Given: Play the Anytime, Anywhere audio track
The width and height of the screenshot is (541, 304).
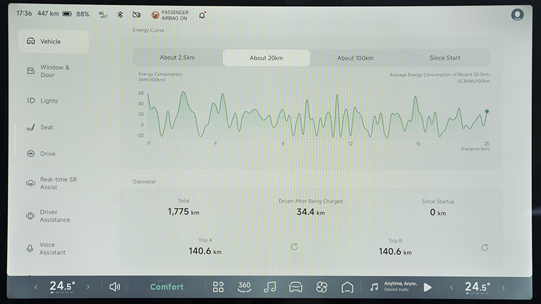Looking at the screenshot, I should [x=427, y=287].
